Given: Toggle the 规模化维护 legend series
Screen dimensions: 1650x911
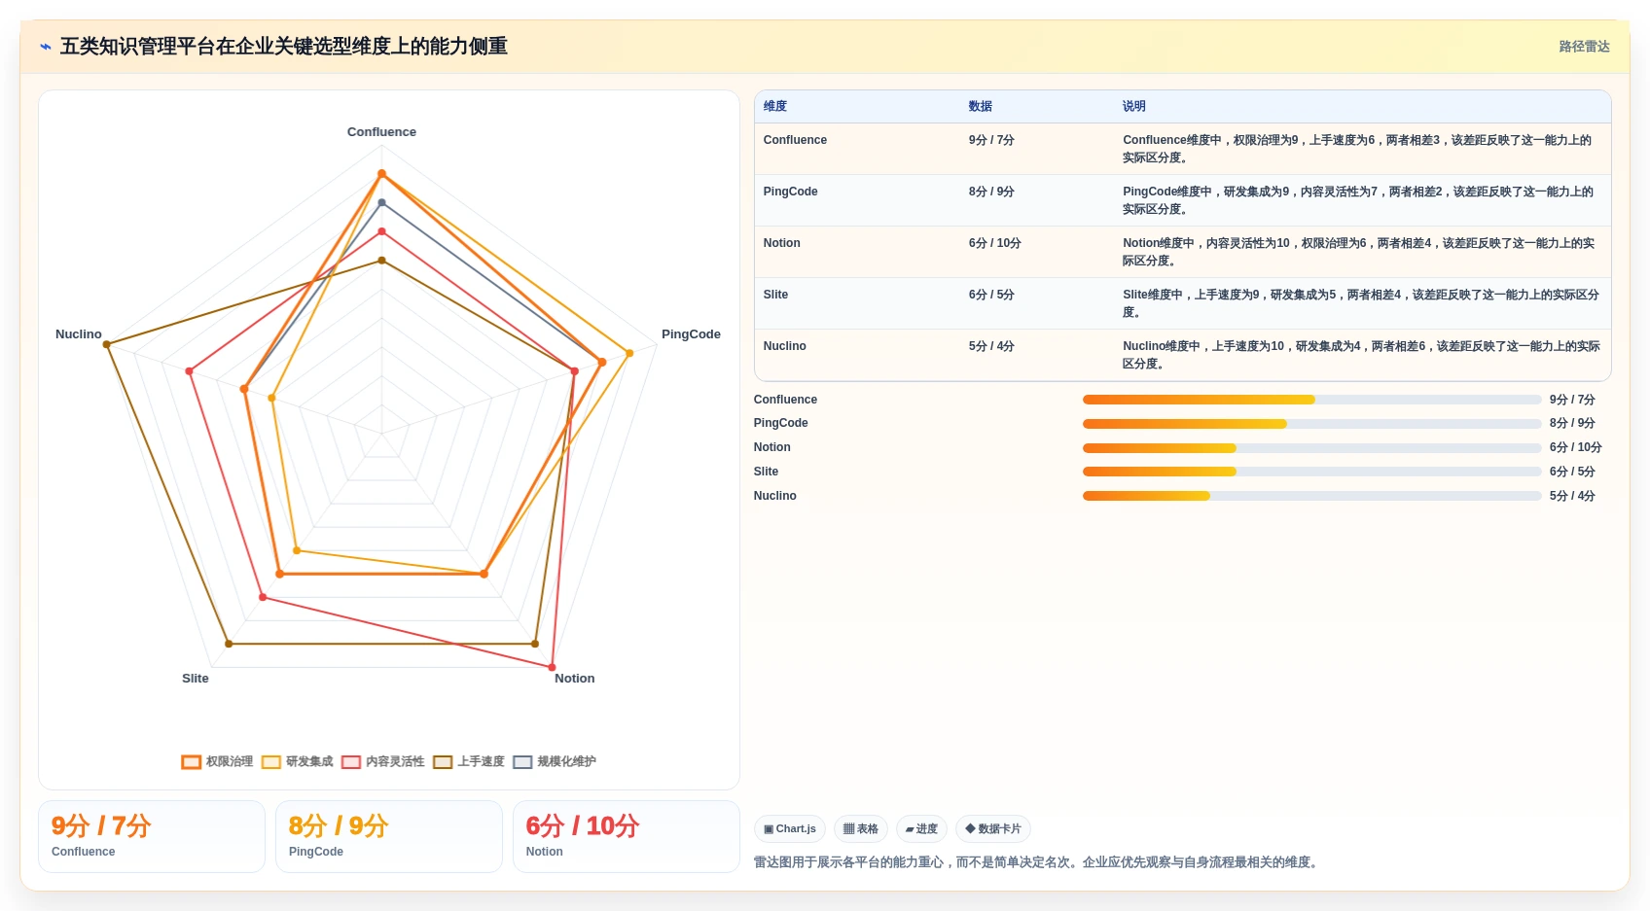Looking at the screenshot, I should pos(555,761).
